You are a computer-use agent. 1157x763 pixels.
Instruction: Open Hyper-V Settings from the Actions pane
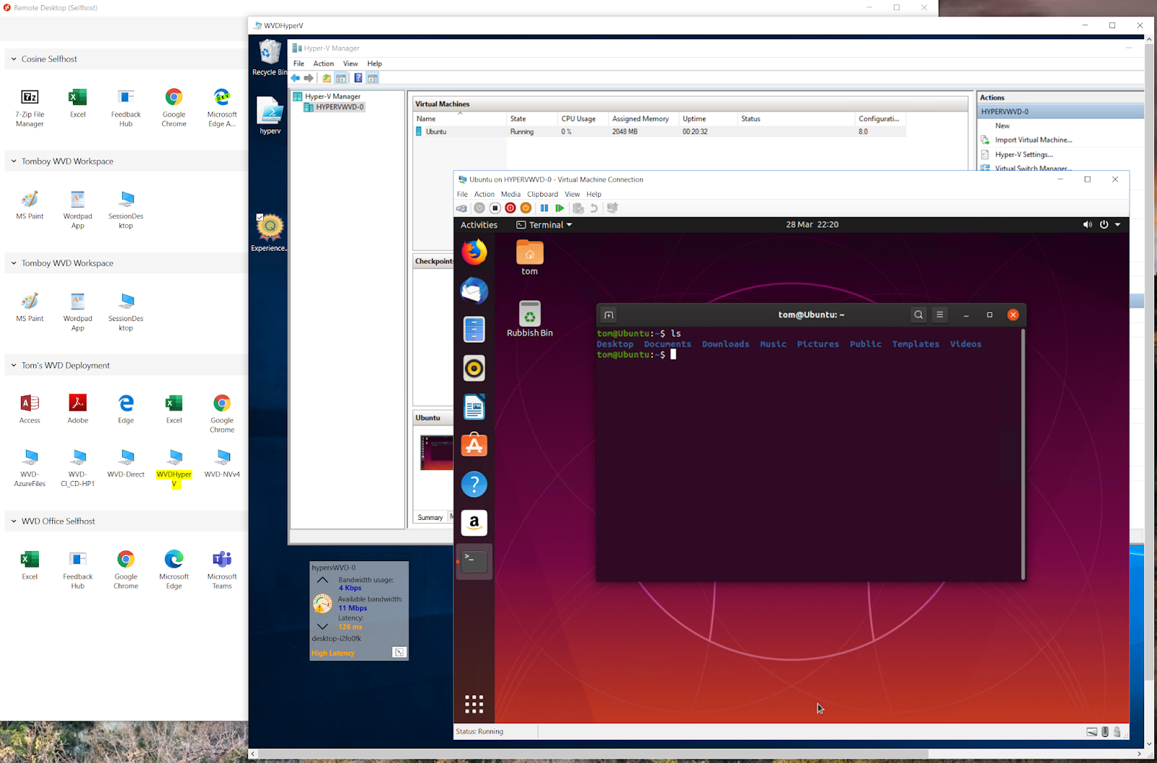click(x=1024, y=154)
